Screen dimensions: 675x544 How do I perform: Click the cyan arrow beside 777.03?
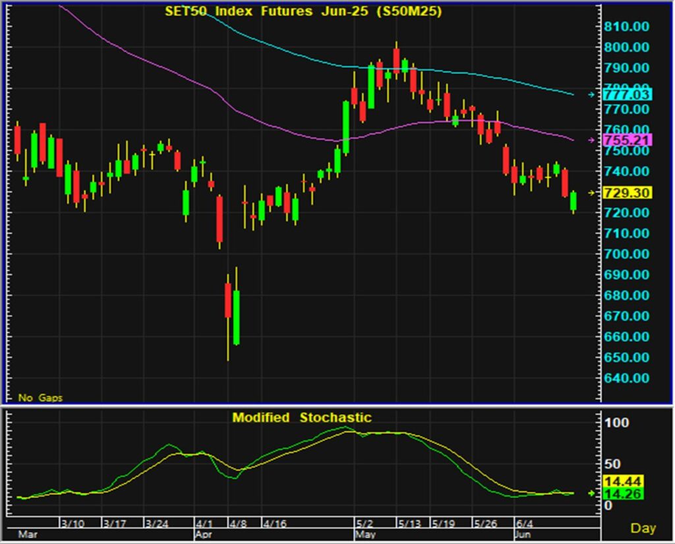click(x=591, y=94)
